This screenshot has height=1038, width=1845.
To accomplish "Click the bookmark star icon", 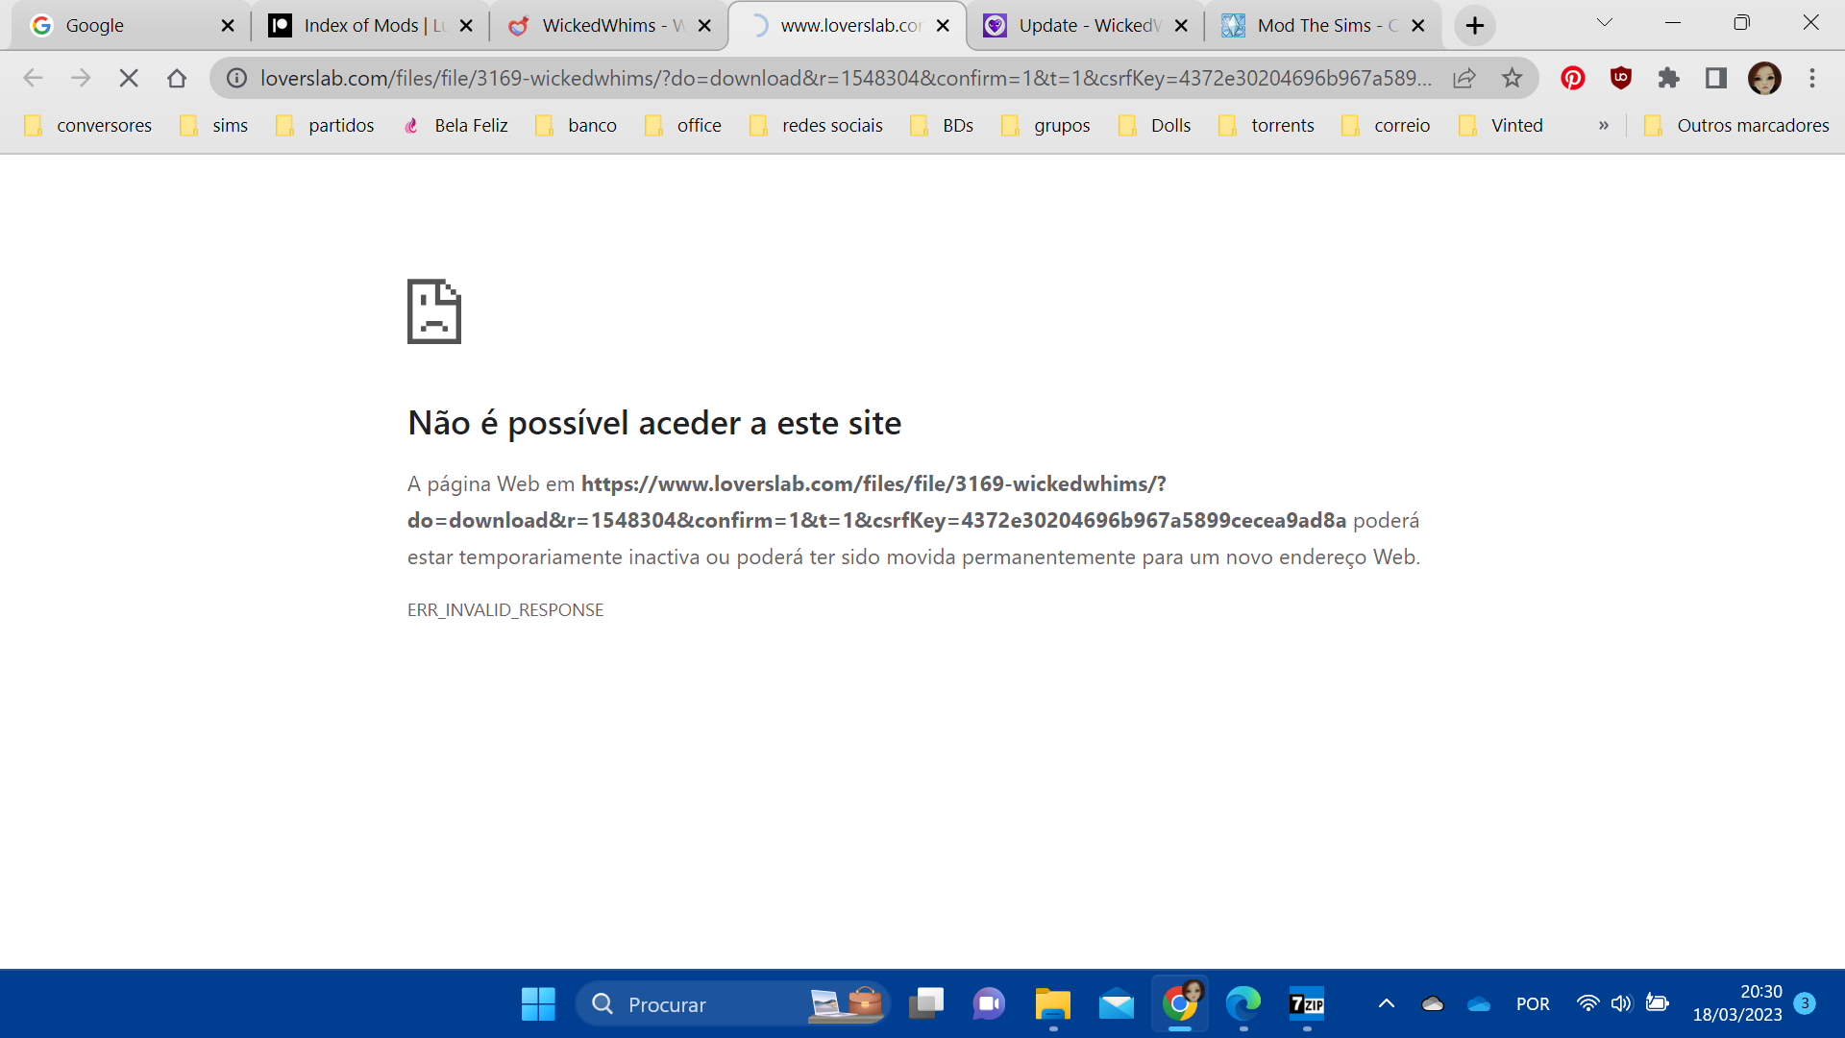I will pyautogui.click(x=1515, y=79).
